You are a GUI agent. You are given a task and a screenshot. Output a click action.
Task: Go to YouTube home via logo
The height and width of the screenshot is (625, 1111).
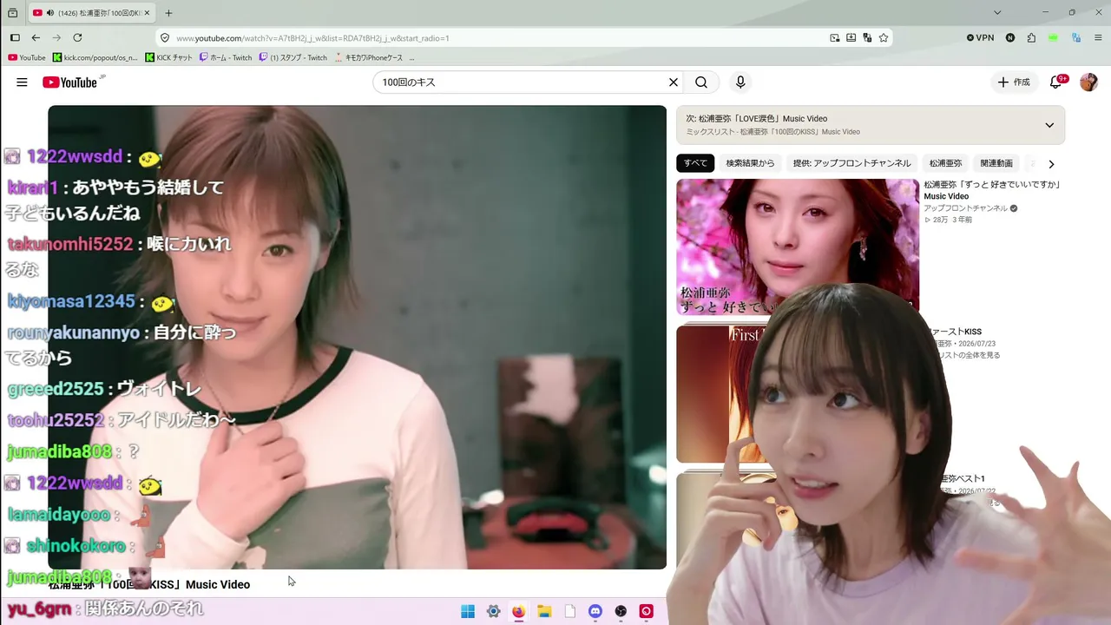[x=69, y=82]
